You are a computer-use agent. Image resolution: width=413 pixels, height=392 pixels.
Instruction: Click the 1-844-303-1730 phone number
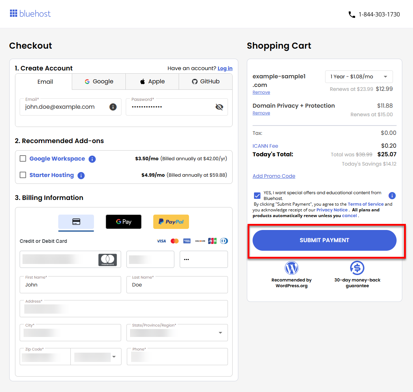tap(379, 15)
